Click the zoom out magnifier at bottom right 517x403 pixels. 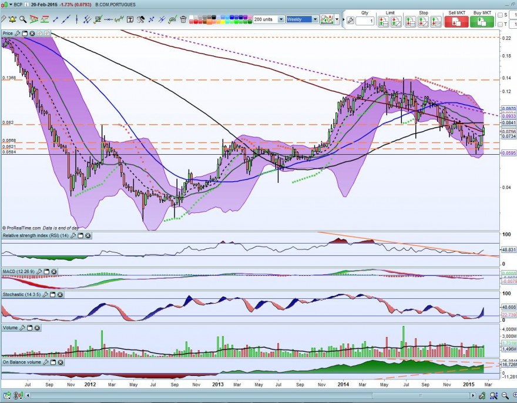(505, 395)
